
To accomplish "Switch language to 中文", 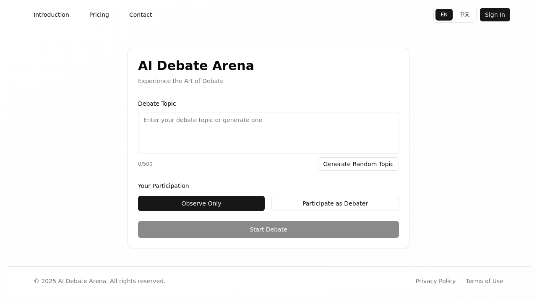I will point(464,15).
